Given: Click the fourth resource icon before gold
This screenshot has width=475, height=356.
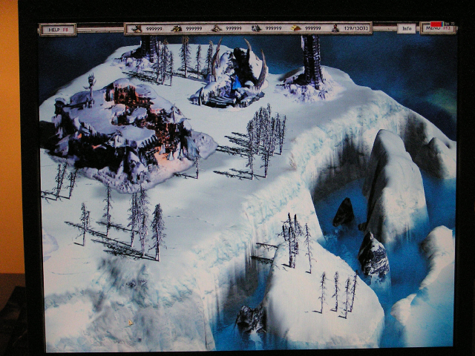Looking at the screenshot, I should 256,28.
